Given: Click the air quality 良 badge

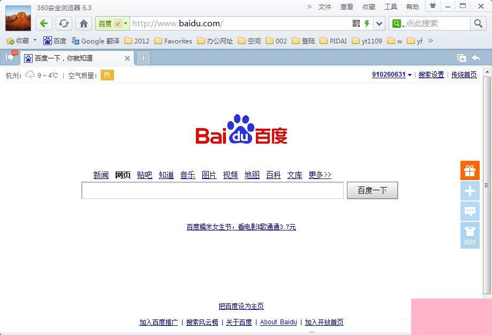Looking at the screenshot, I should pos(107,75).
